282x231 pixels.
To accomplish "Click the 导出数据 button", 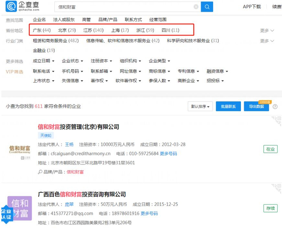I will (x=256, y=107).
